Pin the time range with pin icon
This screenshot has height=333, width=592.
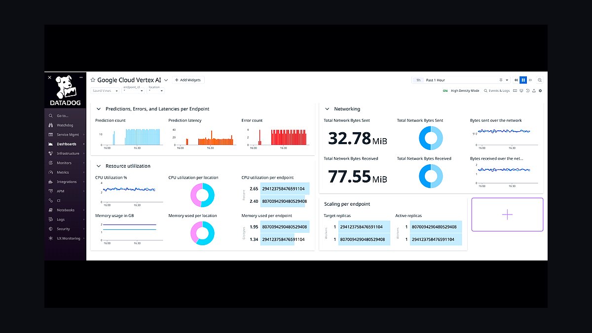coord(501,80)
